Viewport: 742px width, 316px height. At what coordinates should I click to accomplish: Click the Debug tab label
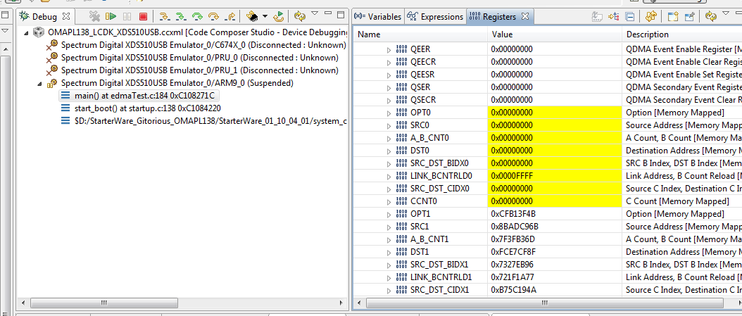[x=44, y=17]
